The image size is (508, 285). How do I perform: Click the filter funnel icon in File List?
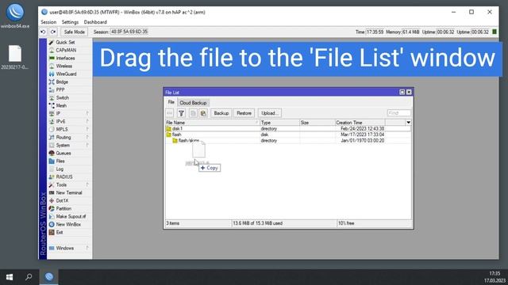point(182,113)
